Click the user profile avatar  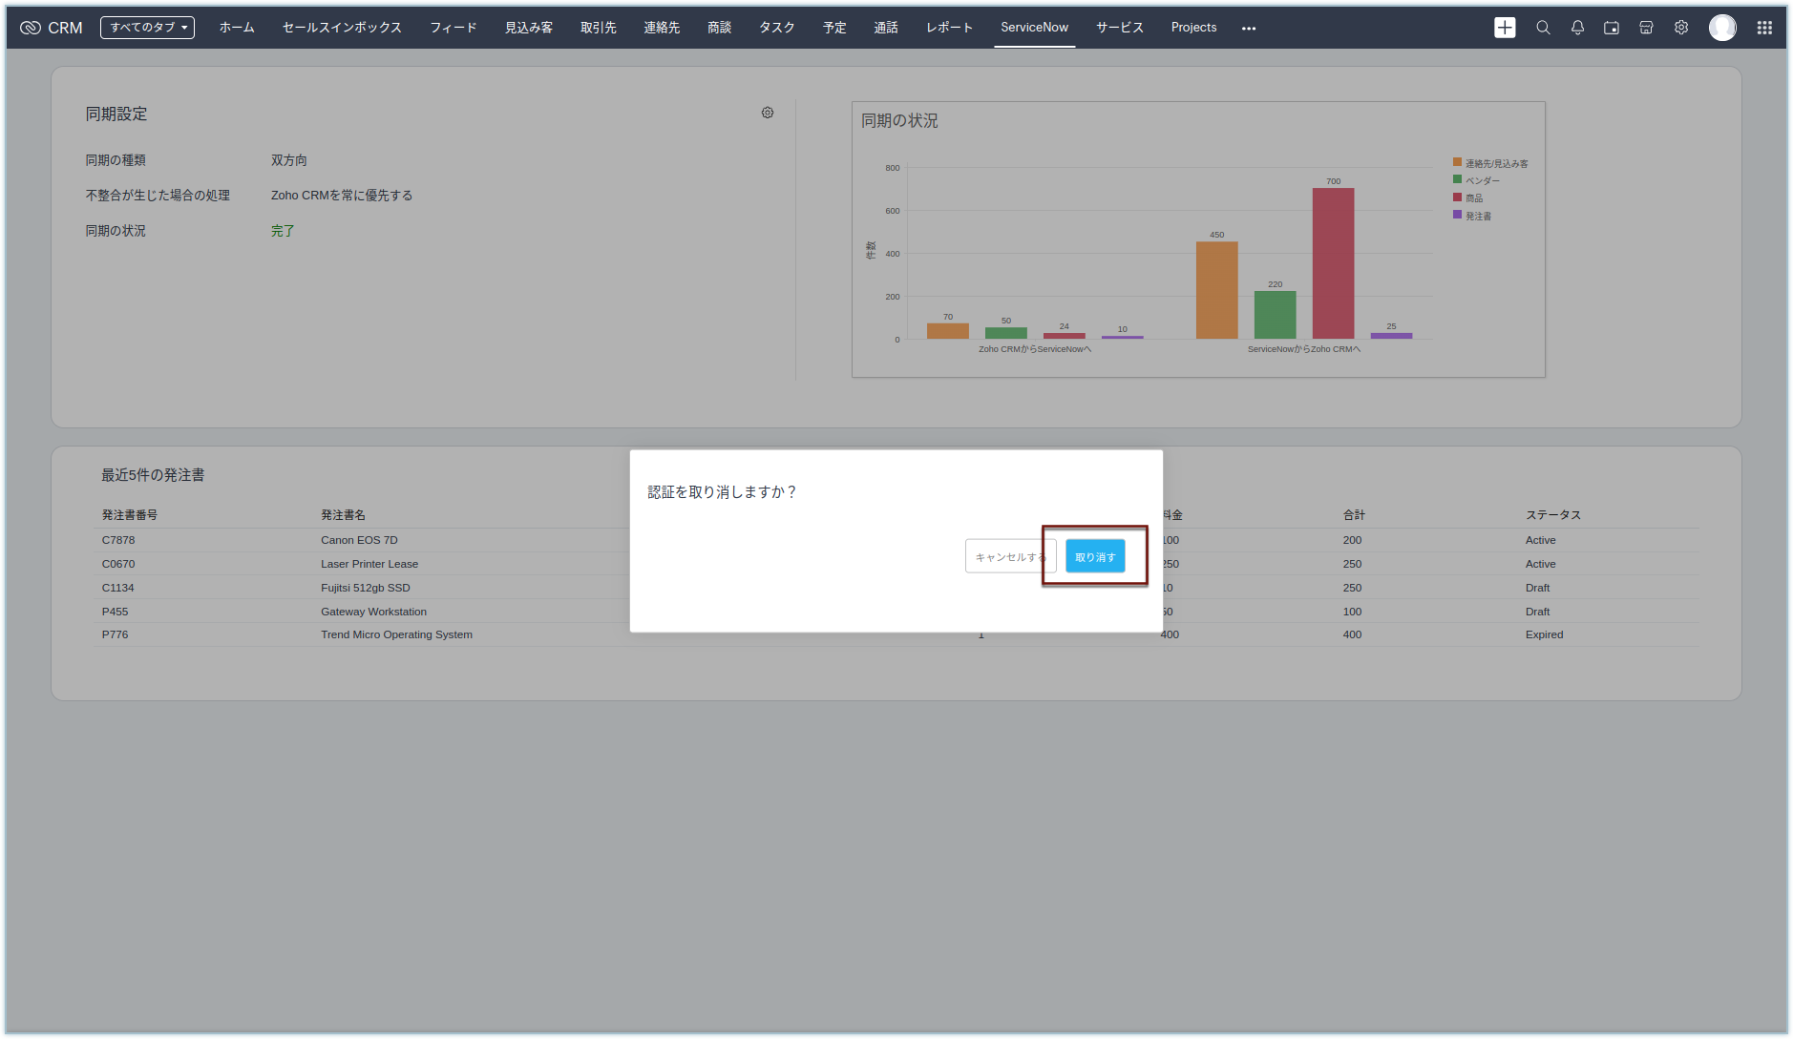click(1722, 28)
